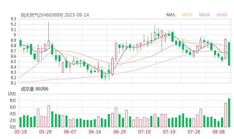
Task: Click the 10万 volume axis label
Action: [12, 94]
